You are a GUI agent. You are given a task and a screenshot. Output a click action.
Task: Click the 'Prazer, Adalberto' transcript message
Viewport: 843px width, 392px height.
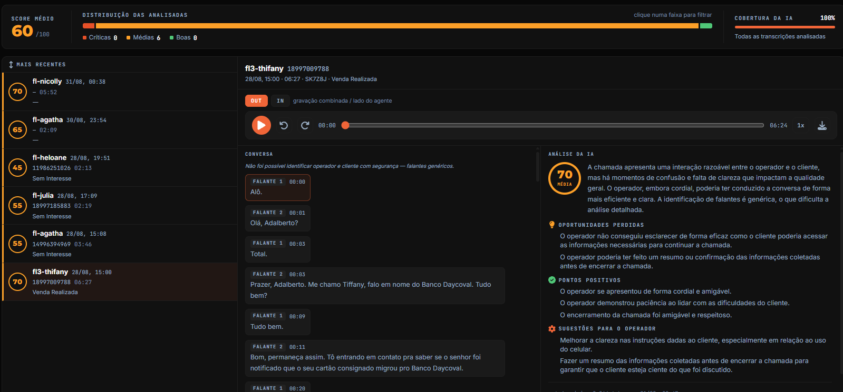(x=375, y=286)
